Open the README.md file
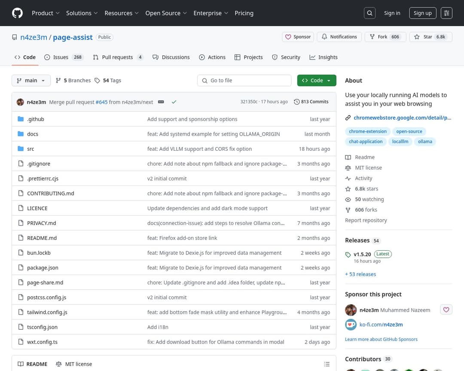Screen dimensions: 464x371 click(42, 238)
